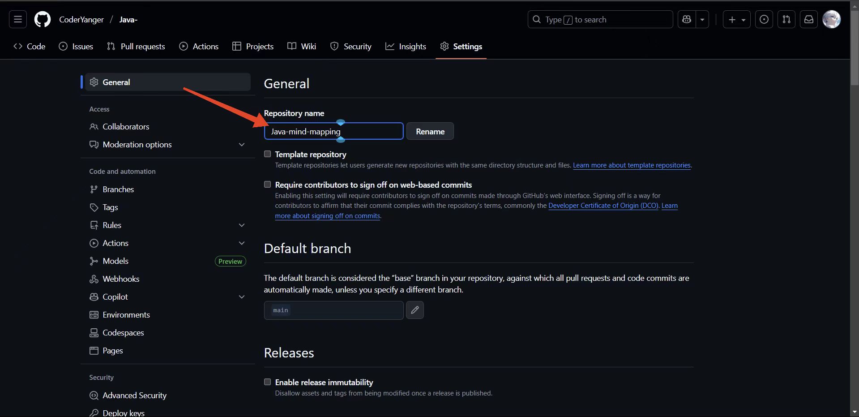
Task: Enable release immutability checkbox
Action: click(x=268, y=382)
